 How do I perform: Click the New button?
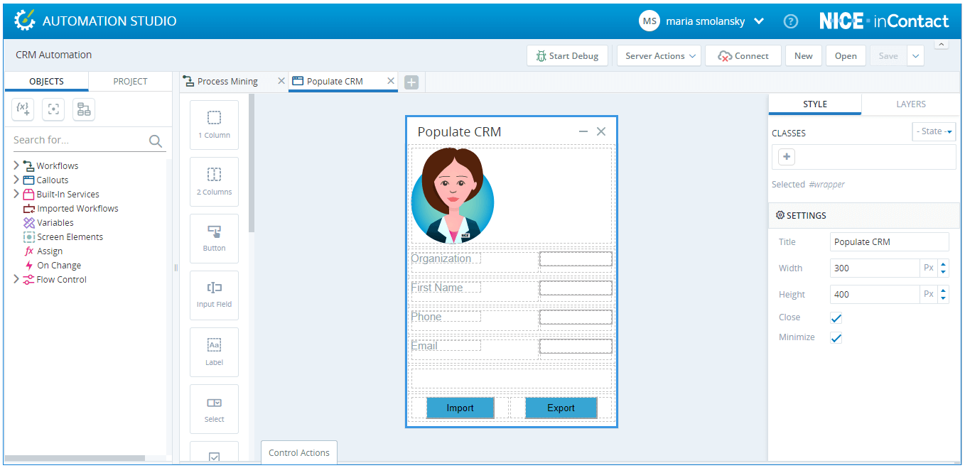tap(804, 56)
